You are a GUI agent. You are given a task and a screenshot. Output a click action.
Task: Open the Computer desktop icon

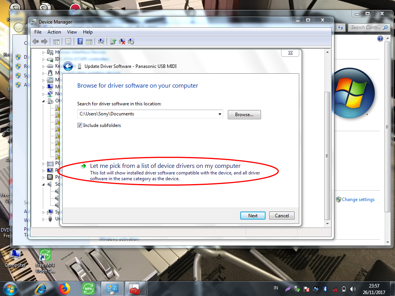[15, 259]
